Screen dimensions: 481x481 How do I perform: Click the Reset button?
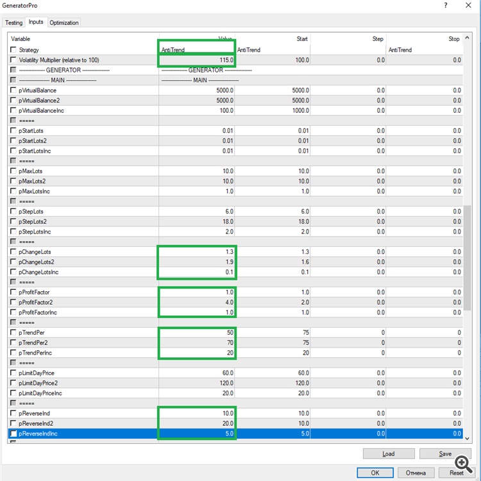[457, 473]
